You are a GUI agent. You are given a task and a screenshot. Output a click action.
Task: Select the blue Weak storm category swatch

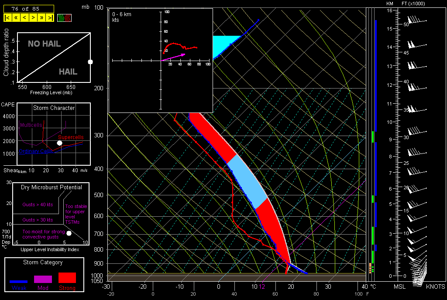[19, 282]
